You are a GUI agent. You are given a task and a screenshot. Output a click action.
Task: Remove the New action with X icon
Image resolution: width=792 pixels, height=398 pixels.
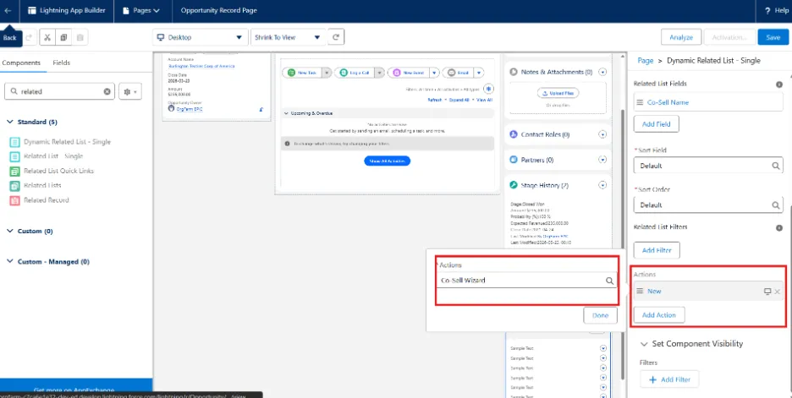tap(778, 292)
